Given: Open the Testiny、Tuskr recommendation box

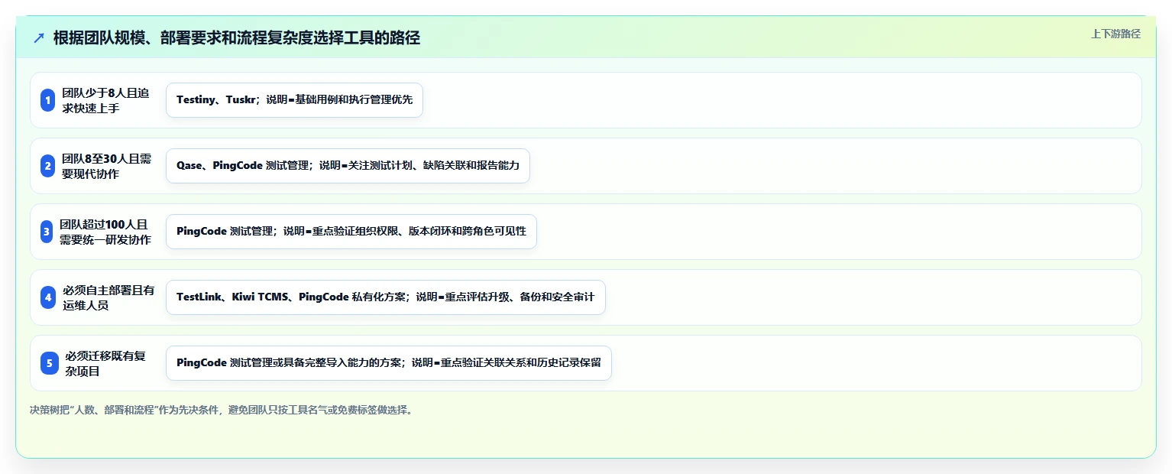Looking at the screenshot, I should 294,100.
